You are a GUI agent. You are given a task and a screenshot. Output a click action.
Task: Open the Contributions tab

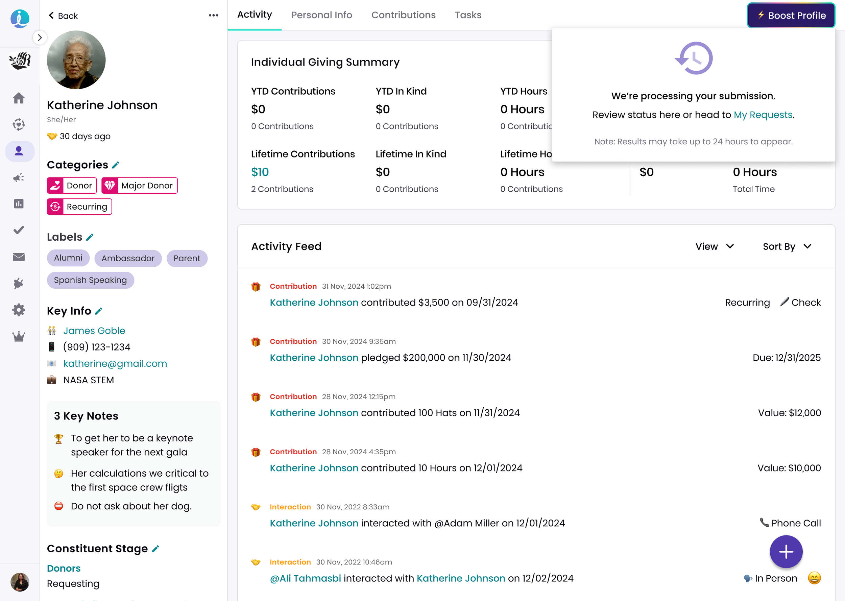click(x=403, y=15)
